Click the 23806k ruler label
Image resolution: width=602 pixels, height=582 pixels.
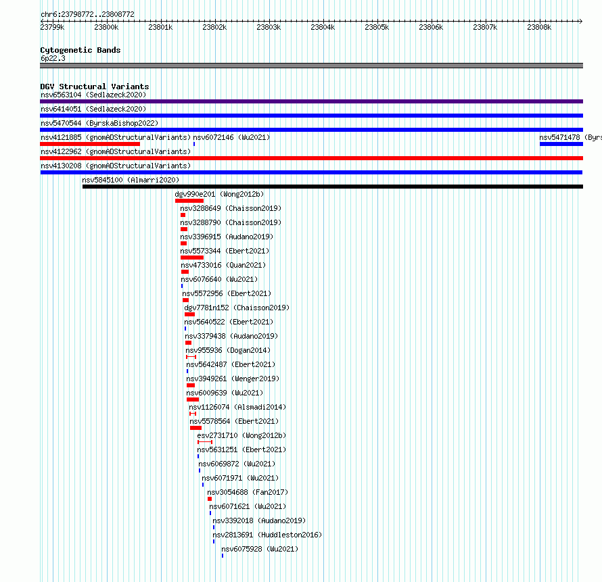pyautogui.click(x=431, y=27)
